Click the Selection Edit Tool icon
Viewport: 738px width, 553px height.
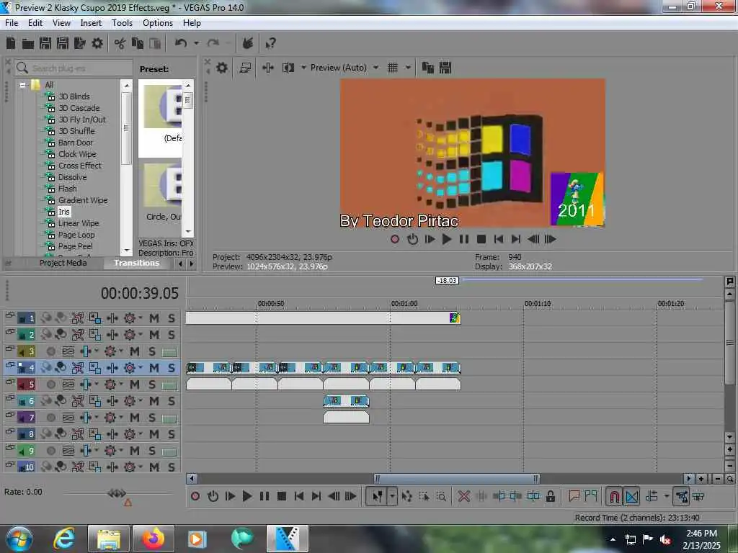tap(424, 496)
